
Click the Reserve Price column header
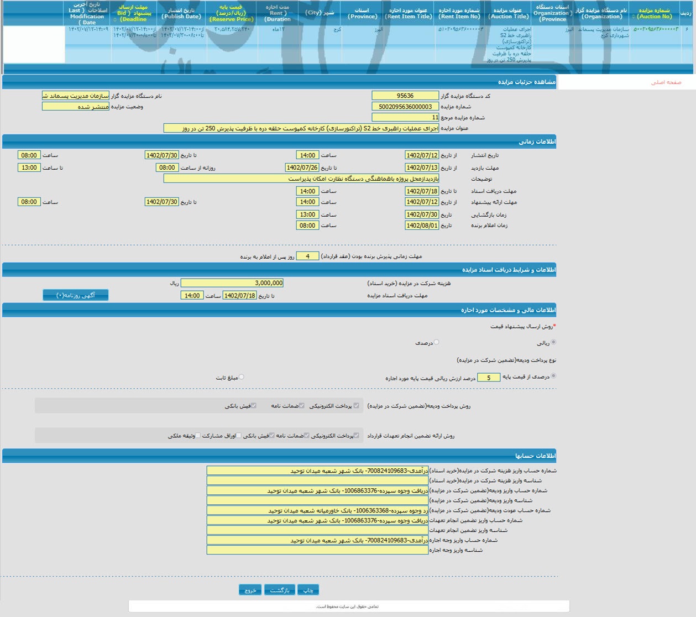(231, 13)
